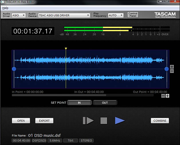Click the time counter display 00:01:37.17
This screenshot has height=145, width=180.
coord(33,31)
